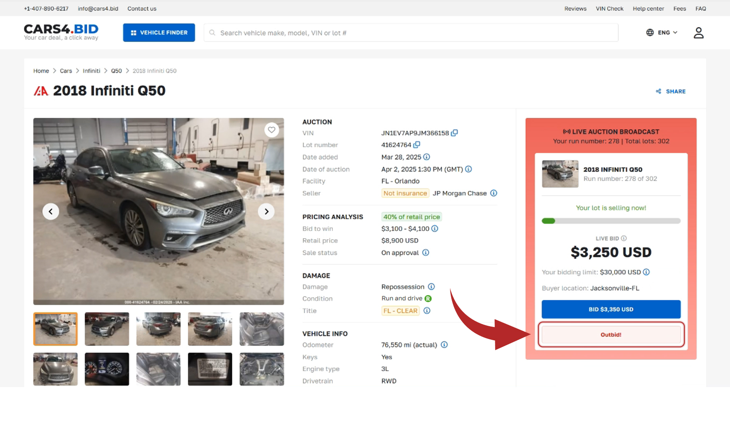Screen dimensions: 730x431
Task: Open the bidding limit info icon
Action: pos(646,272)
